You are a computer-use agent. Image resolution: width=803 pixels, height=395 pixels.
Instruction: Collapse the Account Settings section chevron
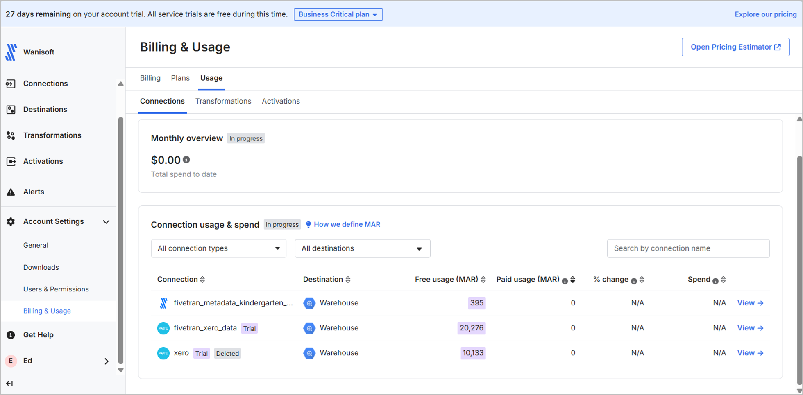(x=106, y=222)
